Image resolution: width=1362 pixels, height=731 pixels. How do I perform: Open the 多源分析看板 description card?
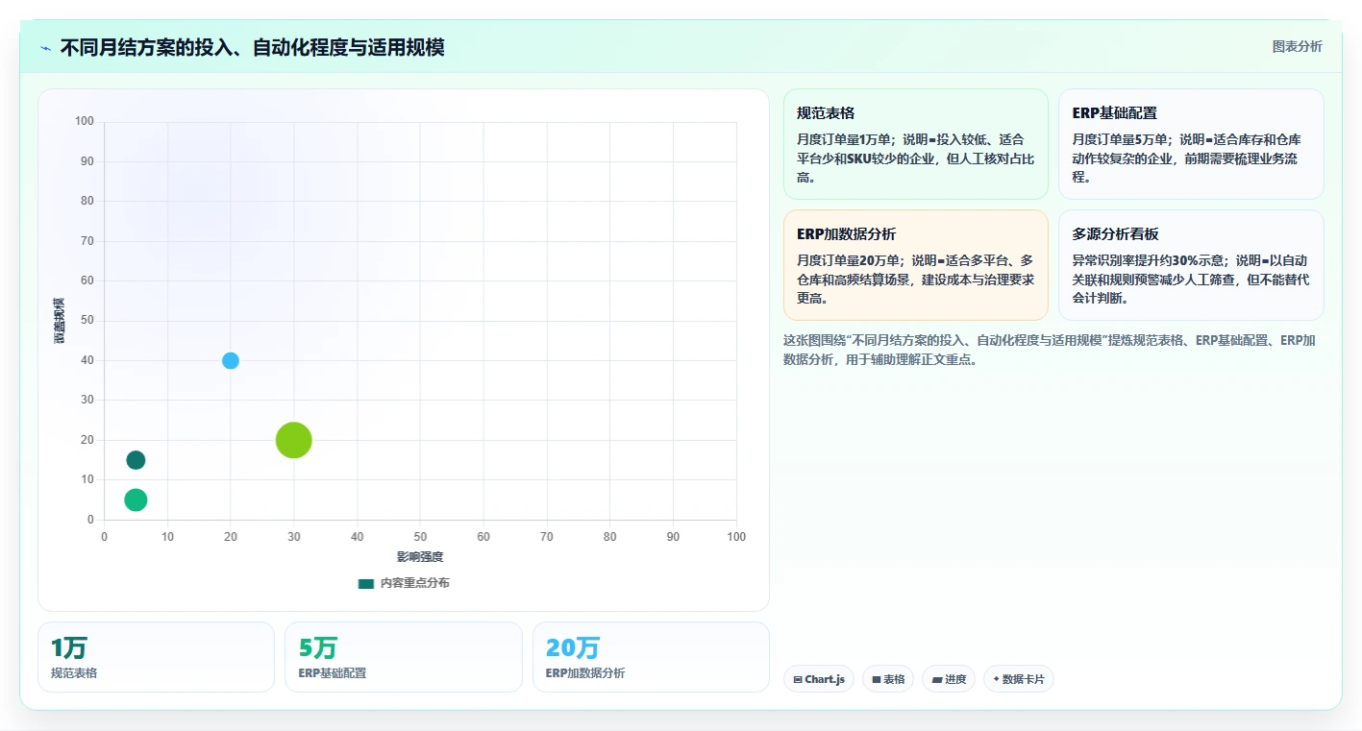[x=1191, y=265]
